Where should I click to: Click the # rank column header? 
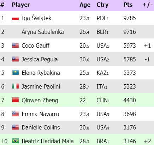tap(2, 5)
